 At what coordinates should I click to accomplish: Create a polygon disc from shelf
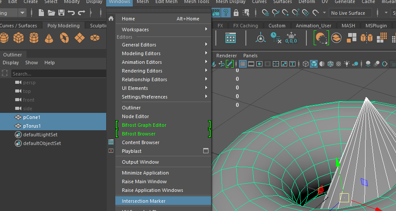95,38
